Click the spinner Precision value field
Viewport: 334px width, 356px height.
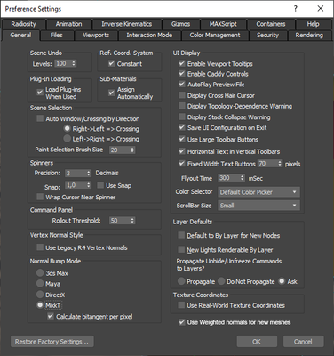tap(76, 174)
